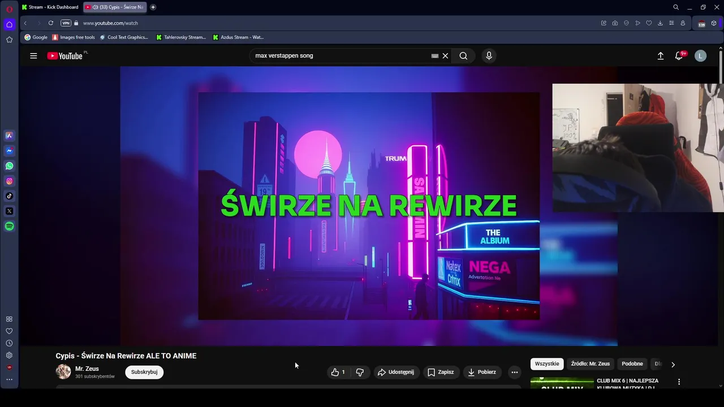Open Easy Setup sliders icon

click(671, 23)
